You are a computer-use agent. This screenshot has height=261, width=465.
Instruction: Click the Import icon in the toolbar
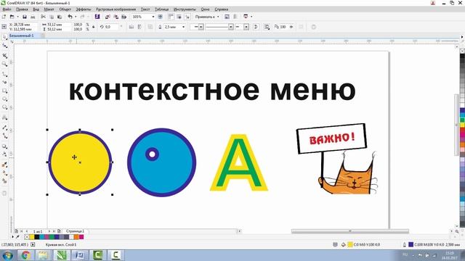108,17
